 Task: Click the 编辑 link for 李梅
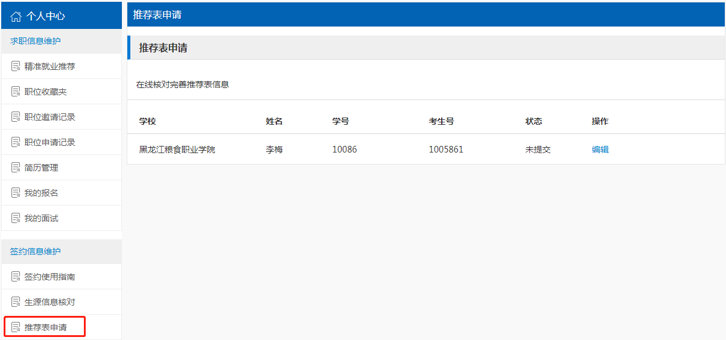600,150
